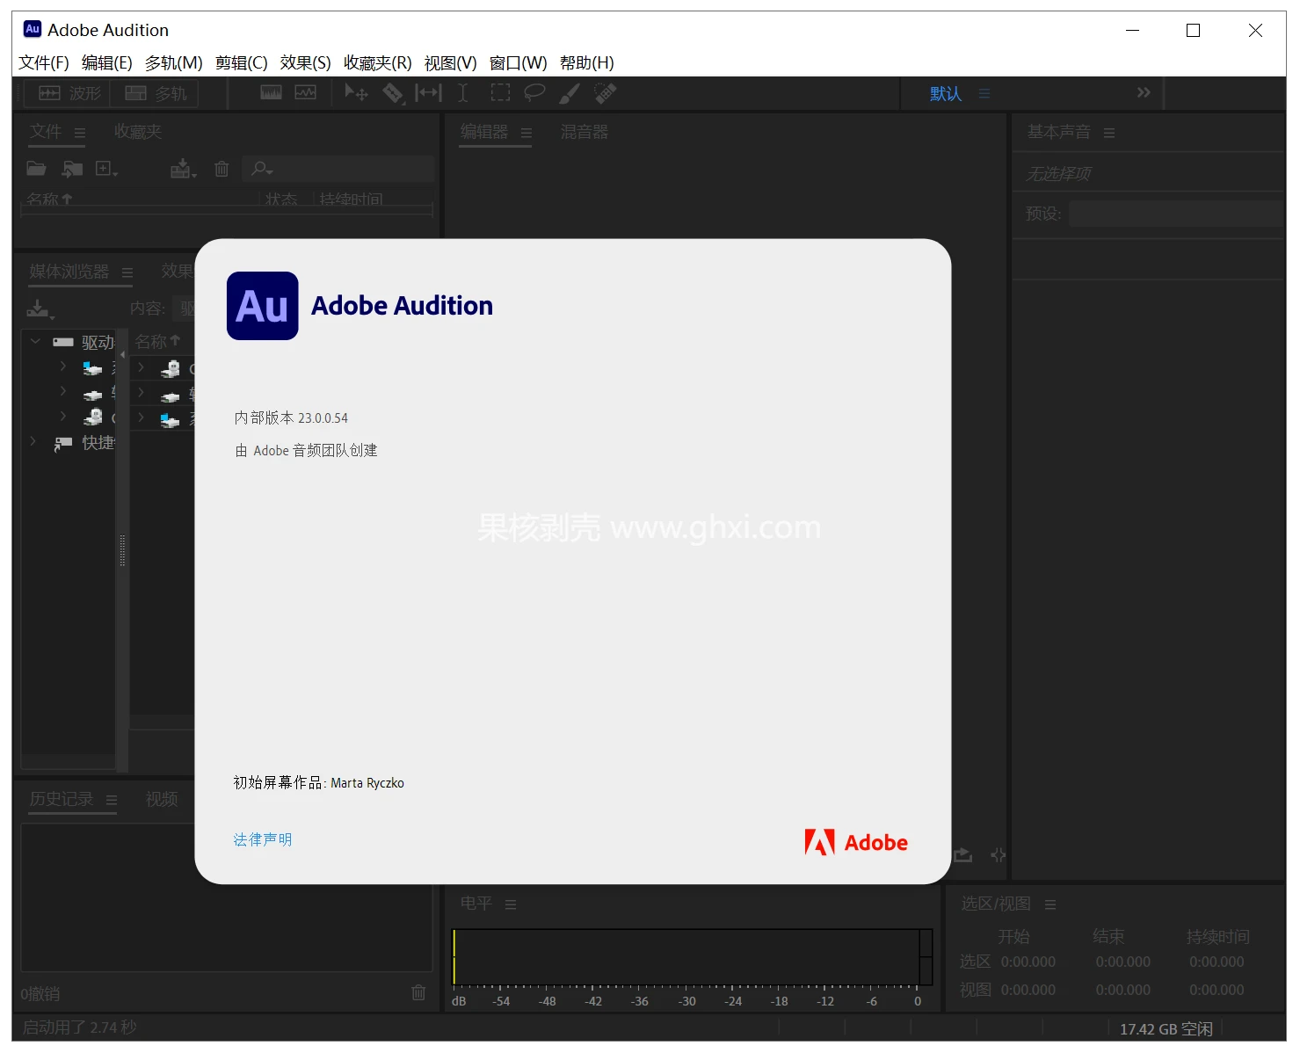Open a file using the 打开文件 icon
The width and height of the screenshot is (1300, 1060).
[x=36, y=168]
